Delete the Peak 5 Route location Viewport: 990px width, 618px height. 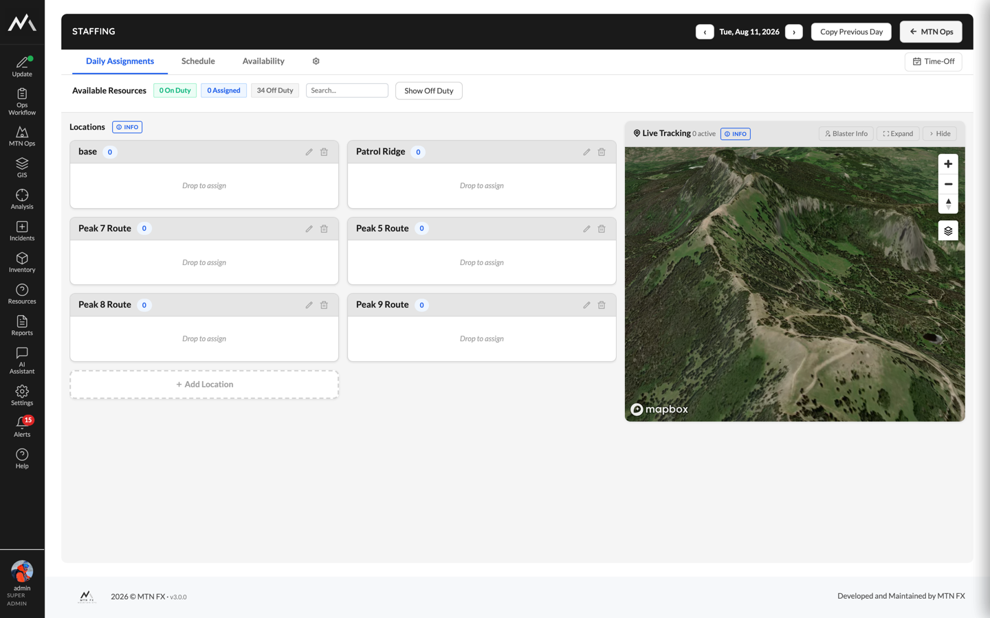point(602,229)
